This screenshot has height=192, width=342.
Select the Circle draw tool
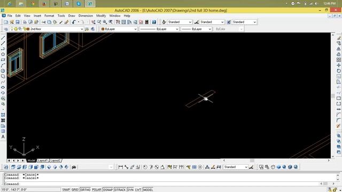(x=3, y=71)
